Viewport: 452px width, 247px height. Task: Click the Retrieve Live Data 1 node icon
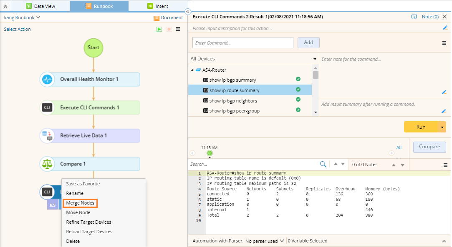pos(47,136)
